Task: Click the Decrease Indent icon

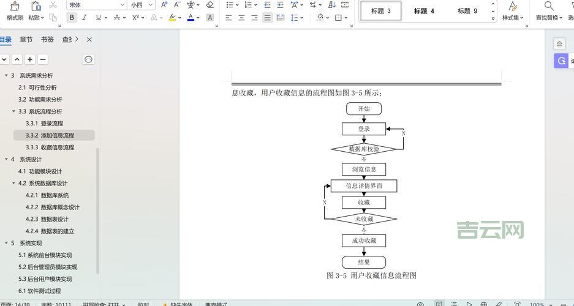Action: 267,5
